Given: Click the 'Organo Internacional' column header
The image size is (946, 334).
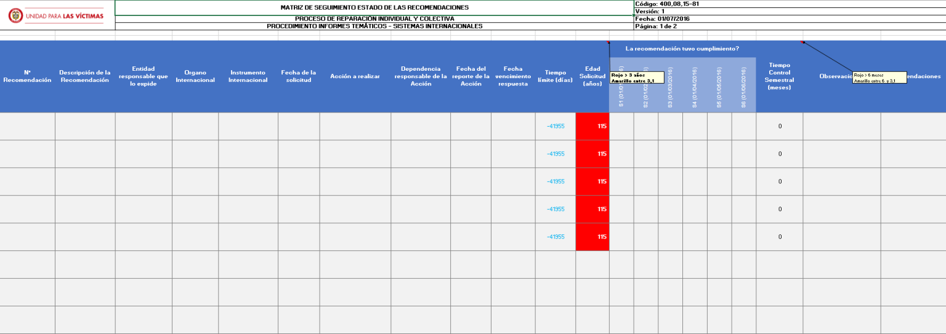Looking at the screenshot, I should point(195,76).
